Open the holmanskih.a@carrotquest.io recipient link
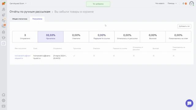Image resolution: width=196 pixels, height=110 pixels. 23,57
